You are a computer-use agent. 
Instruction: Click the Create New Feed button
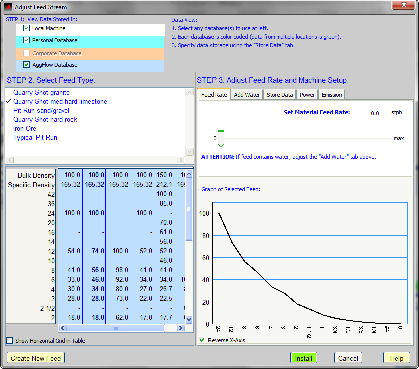pyautogui.click(x=36, y=358)
